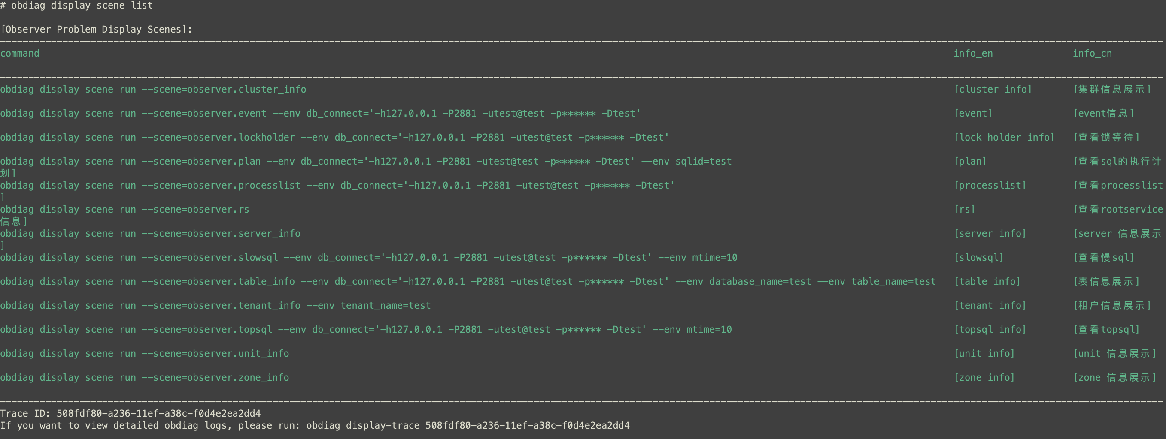Click the observer.lockholder command line
The height and width of the screenshot is (439, 1166).
point(334,138)
